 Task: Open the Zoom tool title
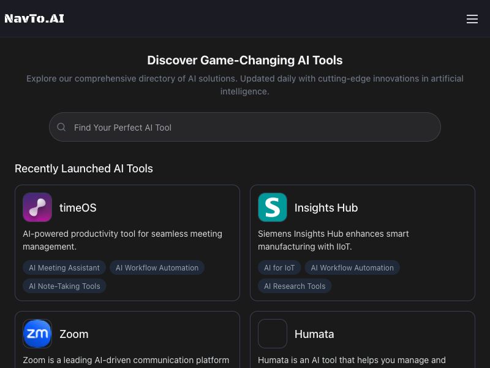pos(73,334)
